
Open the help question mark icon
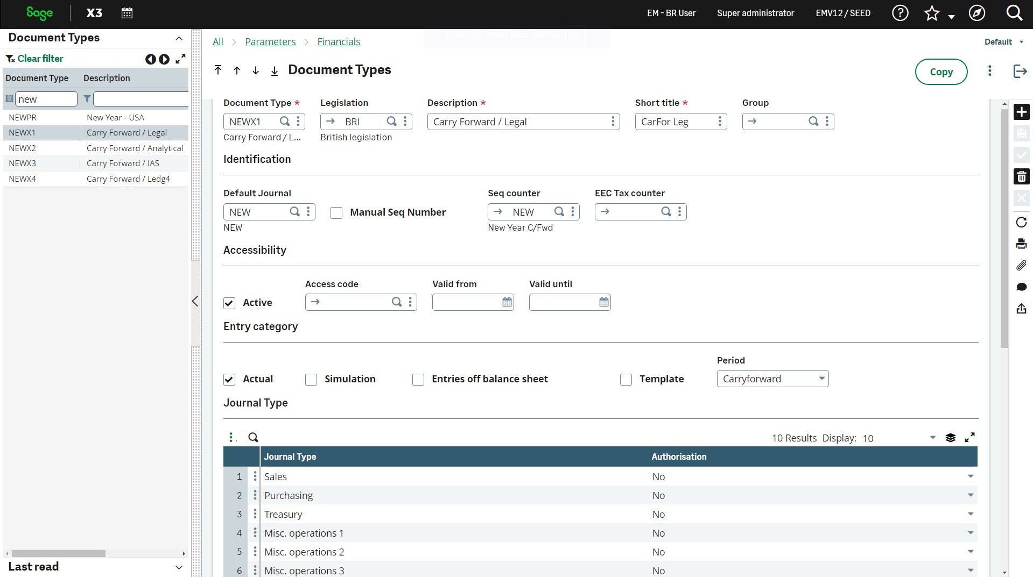pyautogui.click(x=900, y=13)
